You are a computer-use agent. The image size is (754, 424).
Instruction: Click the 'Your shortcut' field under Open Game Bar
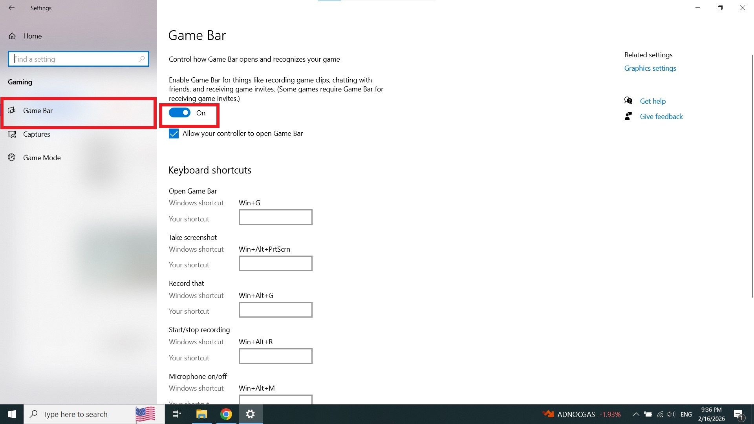tap(275, 217)
